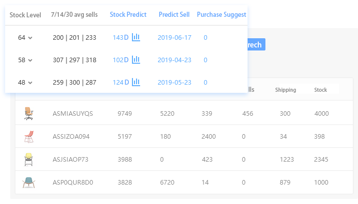Click the teal lounge chair thumbnail
The height and width of the screenshot is (204, 358).
(x=29, y=182)
